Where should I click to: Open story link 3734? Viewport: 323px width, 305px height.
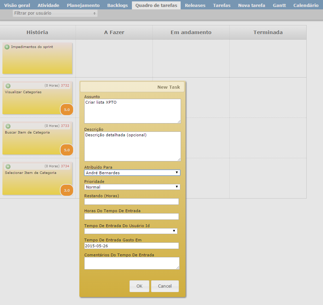click(x=65, y=166)
